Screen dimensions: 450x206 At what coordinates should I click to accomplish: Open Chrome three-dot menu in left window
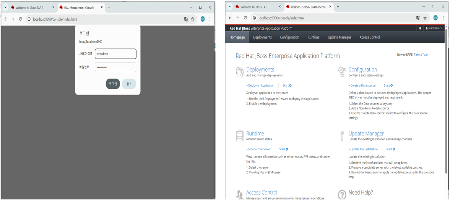point(210,19)
